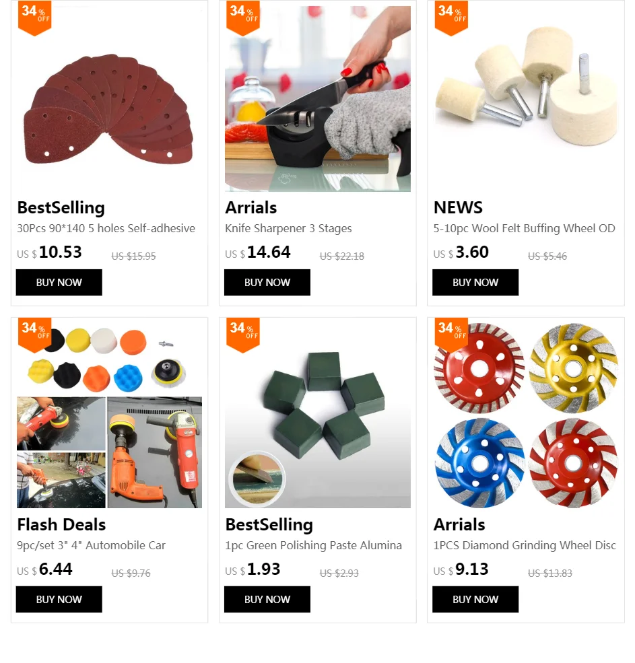Click the 34% off badge on knife sharpener
Viewport: 635px width, 663px height.
(243, 18)
